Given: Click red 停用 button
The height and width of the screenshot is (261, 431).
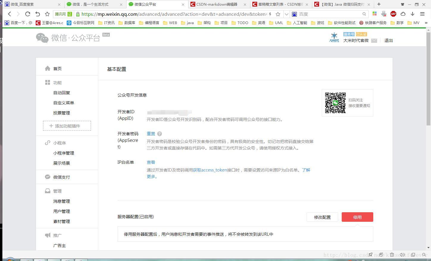Looking at the screenshot, I should pyautogui.click(x=357, y=217).
